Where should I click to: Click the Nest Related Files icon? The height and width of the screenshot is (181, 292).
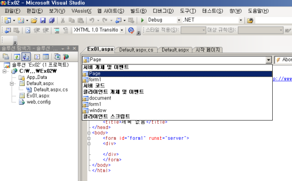26,56
